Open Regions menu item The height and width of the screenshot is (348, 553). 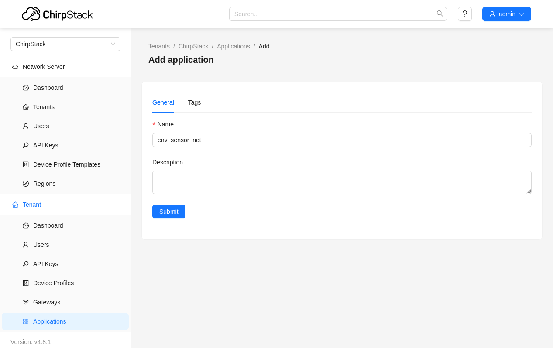click(65, 184)
